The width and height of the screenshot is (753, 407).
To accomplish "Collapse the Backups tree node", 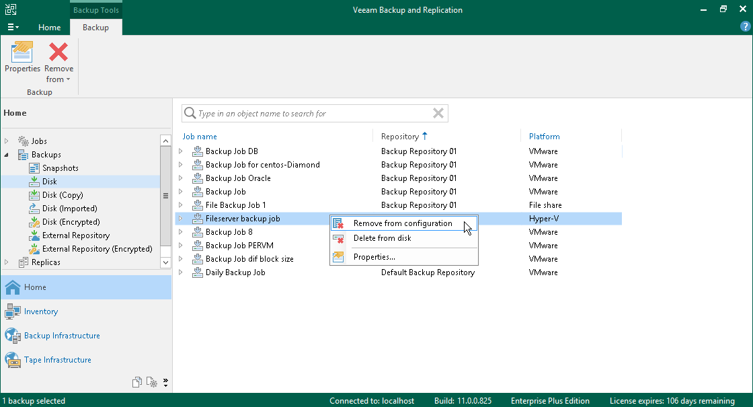I will click(6, 155).
